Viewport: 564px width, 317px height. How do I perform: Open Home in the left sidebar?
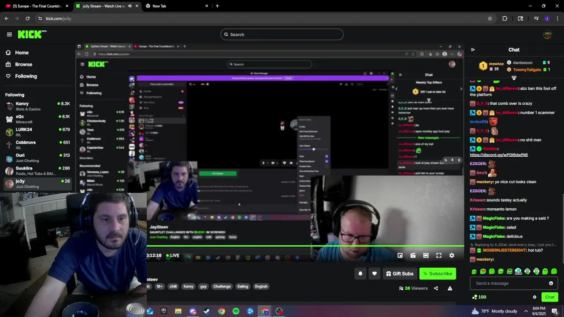point(22,52)
